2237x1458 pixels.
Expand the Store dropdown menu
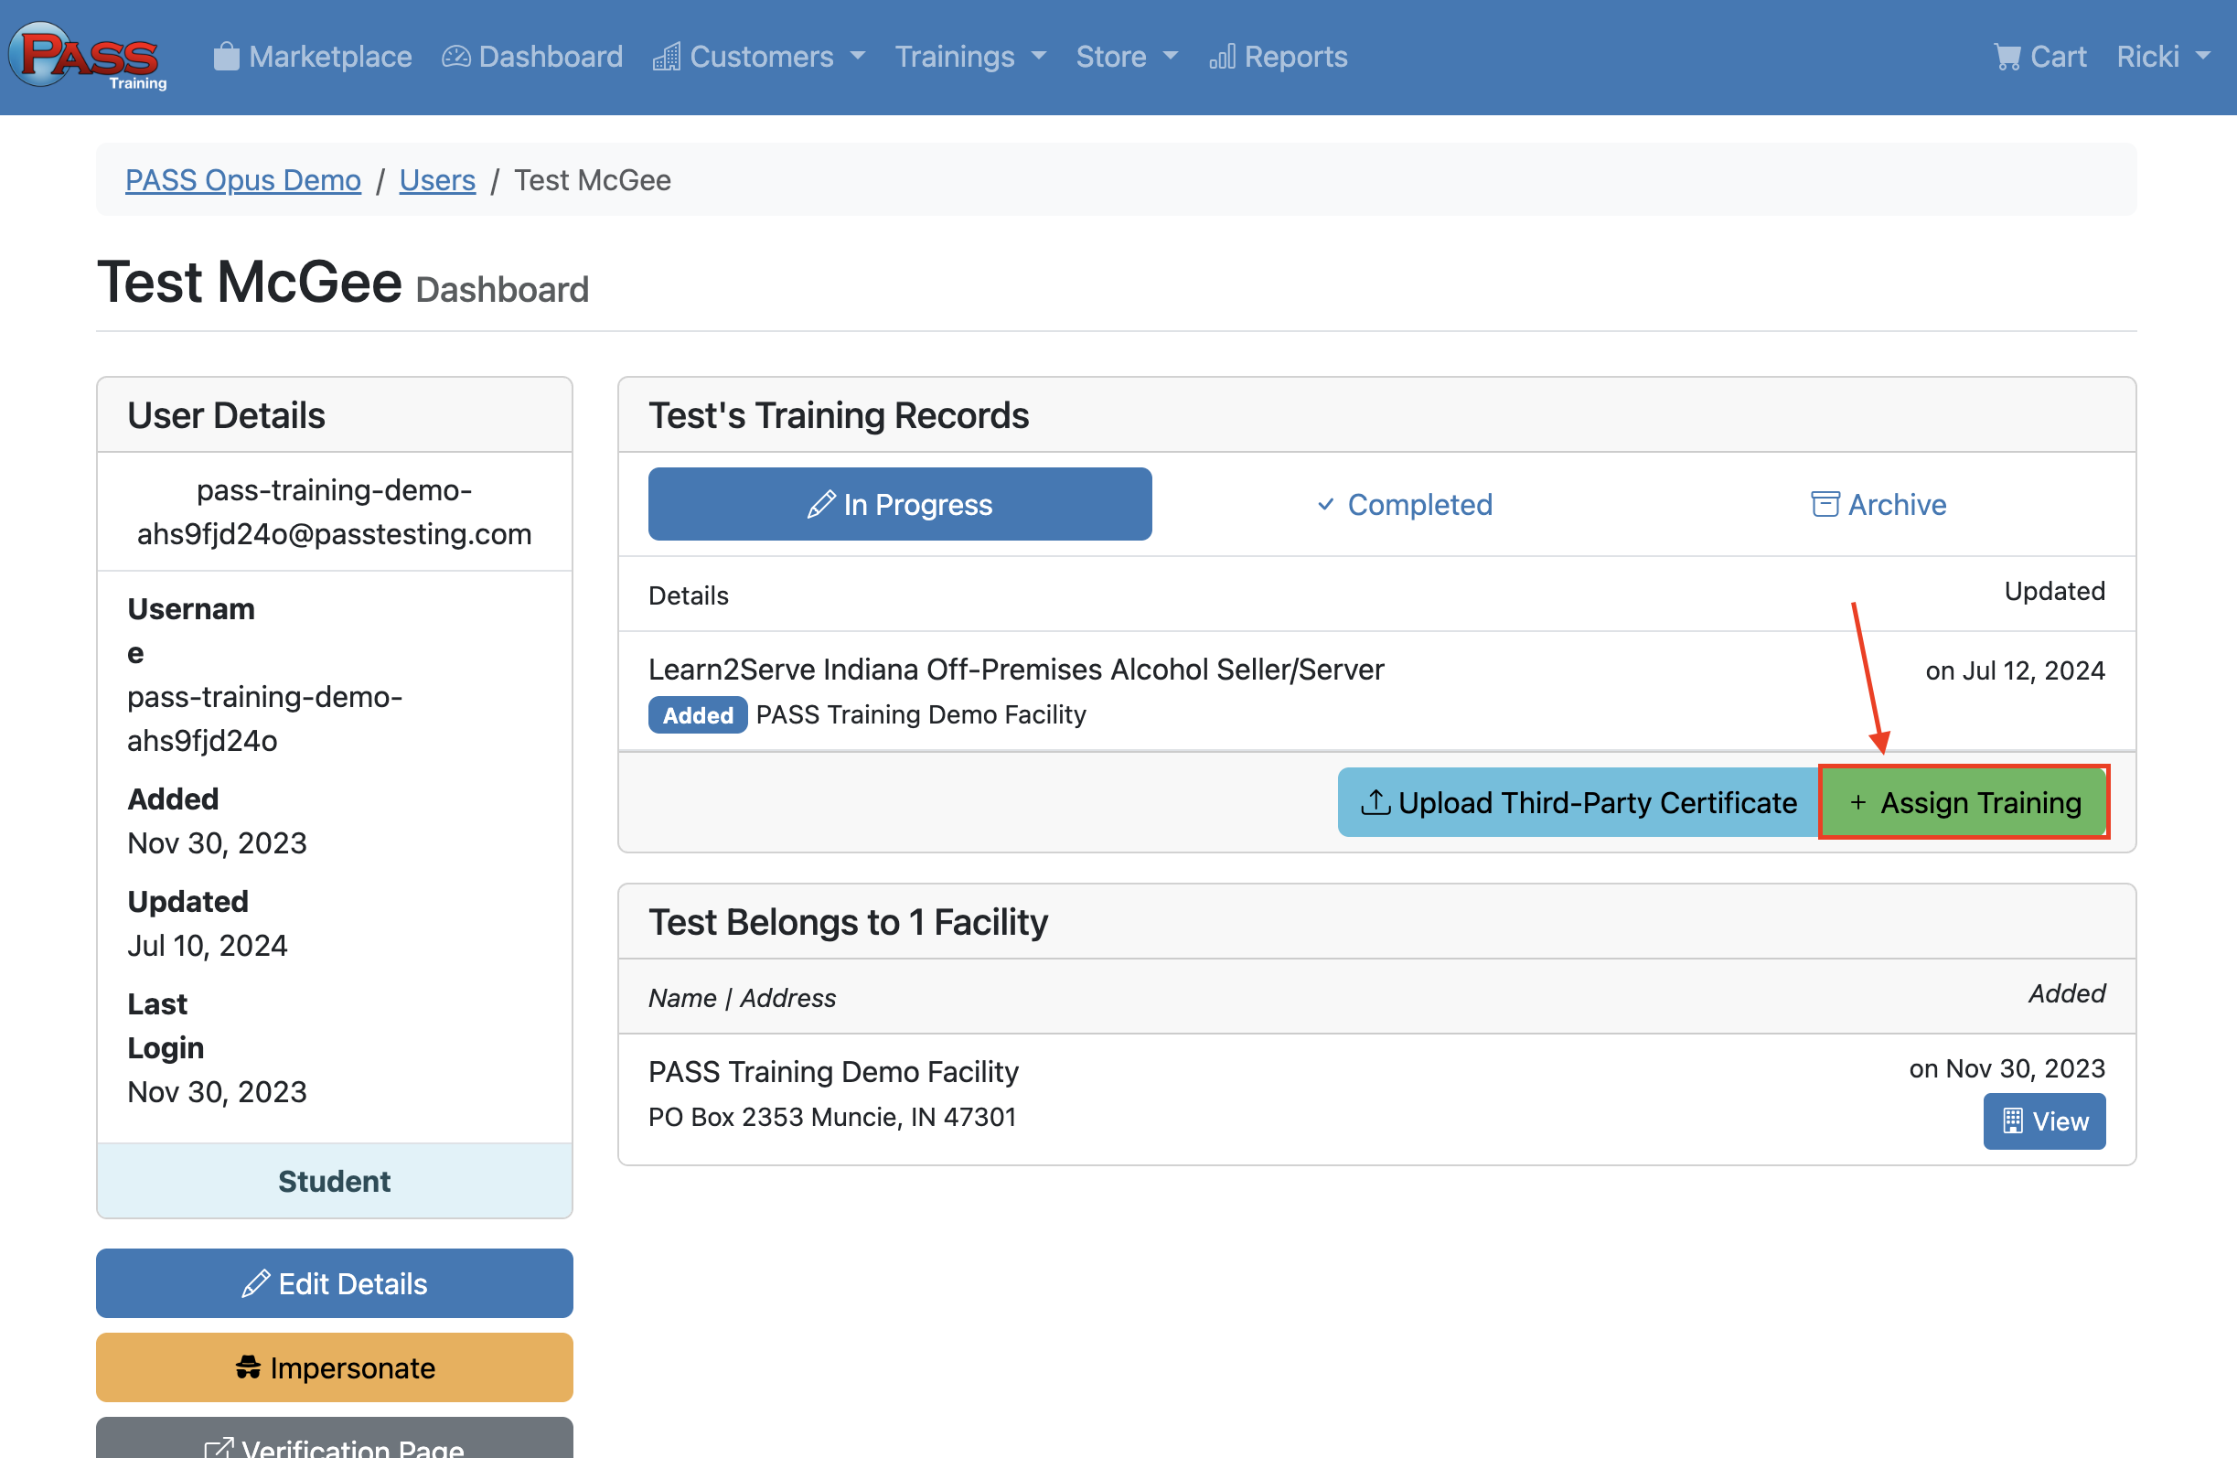pyautogui.click(x=1126, y=58)
